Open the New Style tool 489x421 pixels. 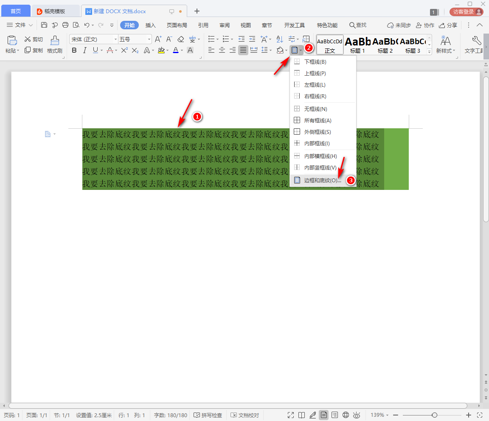coord(445,44)
